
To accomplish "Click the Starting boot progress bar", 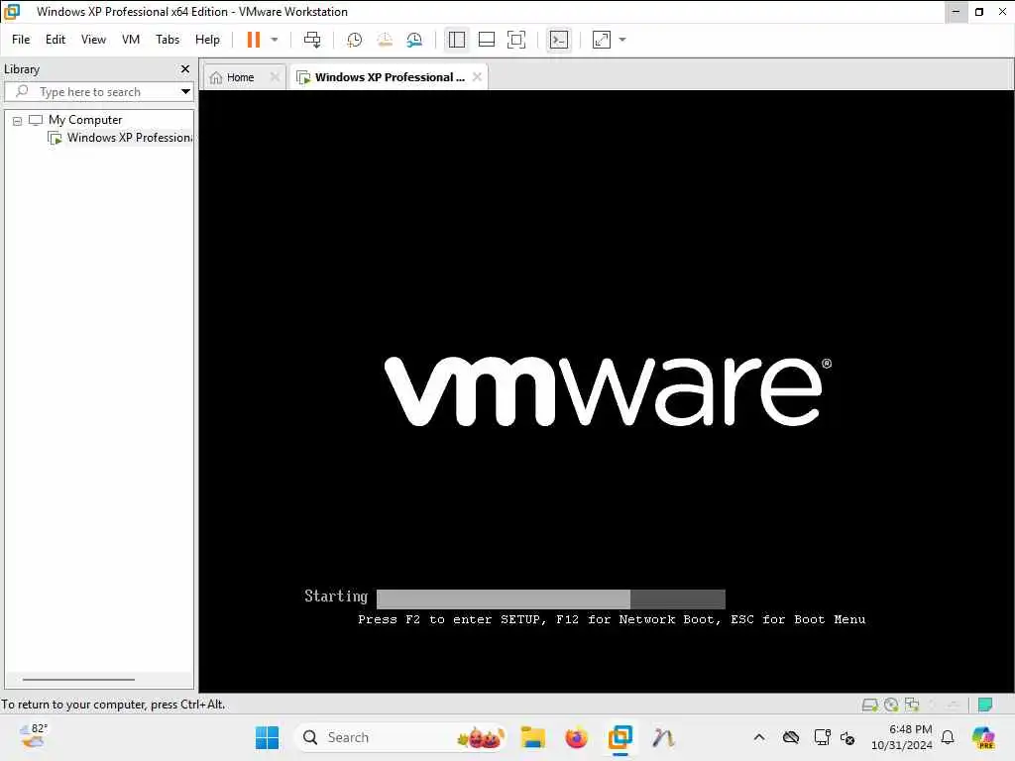I will pos(551,598).
